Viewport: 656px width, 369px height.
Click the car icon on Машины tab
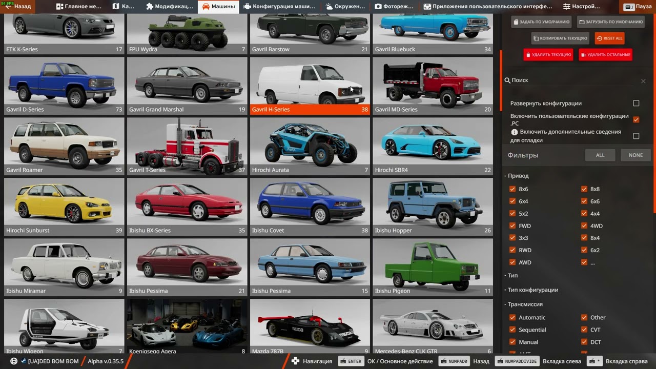click(206, 7)
